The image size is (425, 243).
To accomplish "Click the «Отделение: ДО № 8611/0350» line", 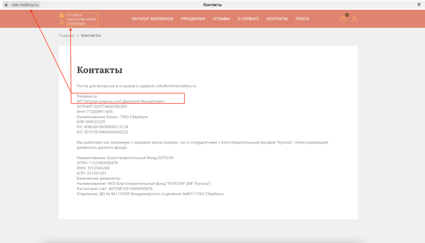I will 150,194.
